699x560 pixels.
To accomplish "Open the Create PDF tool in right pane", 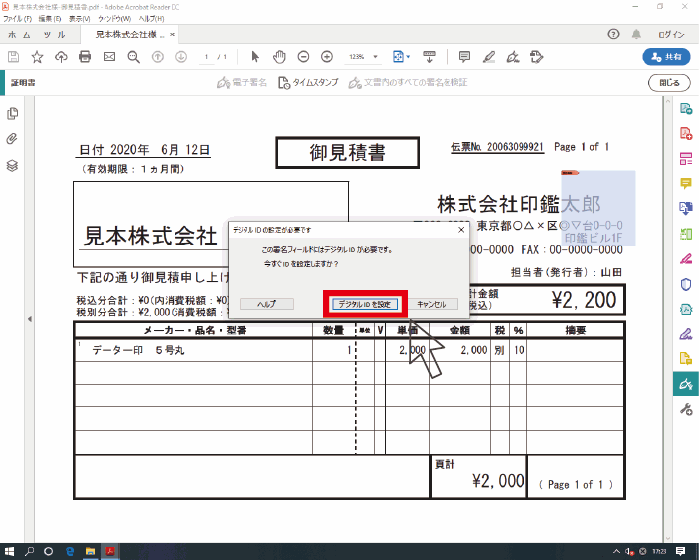I will pyautogui.click(x=685, y=133).
